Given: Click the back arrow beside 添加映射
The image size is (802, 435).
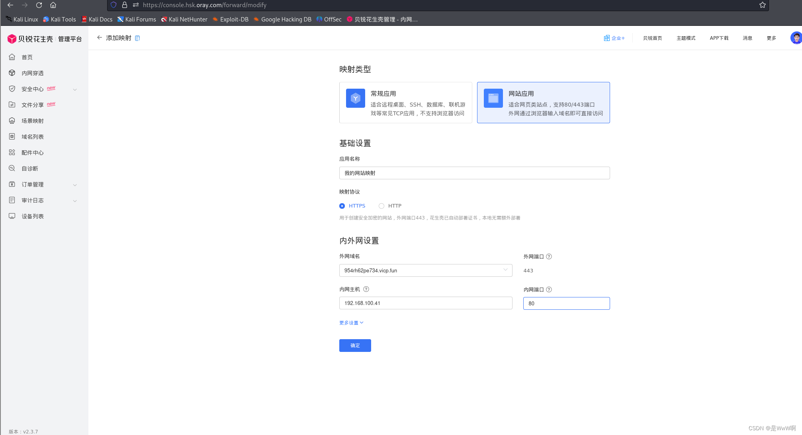Looking at the screenshot, I should [x=100, y=38].
